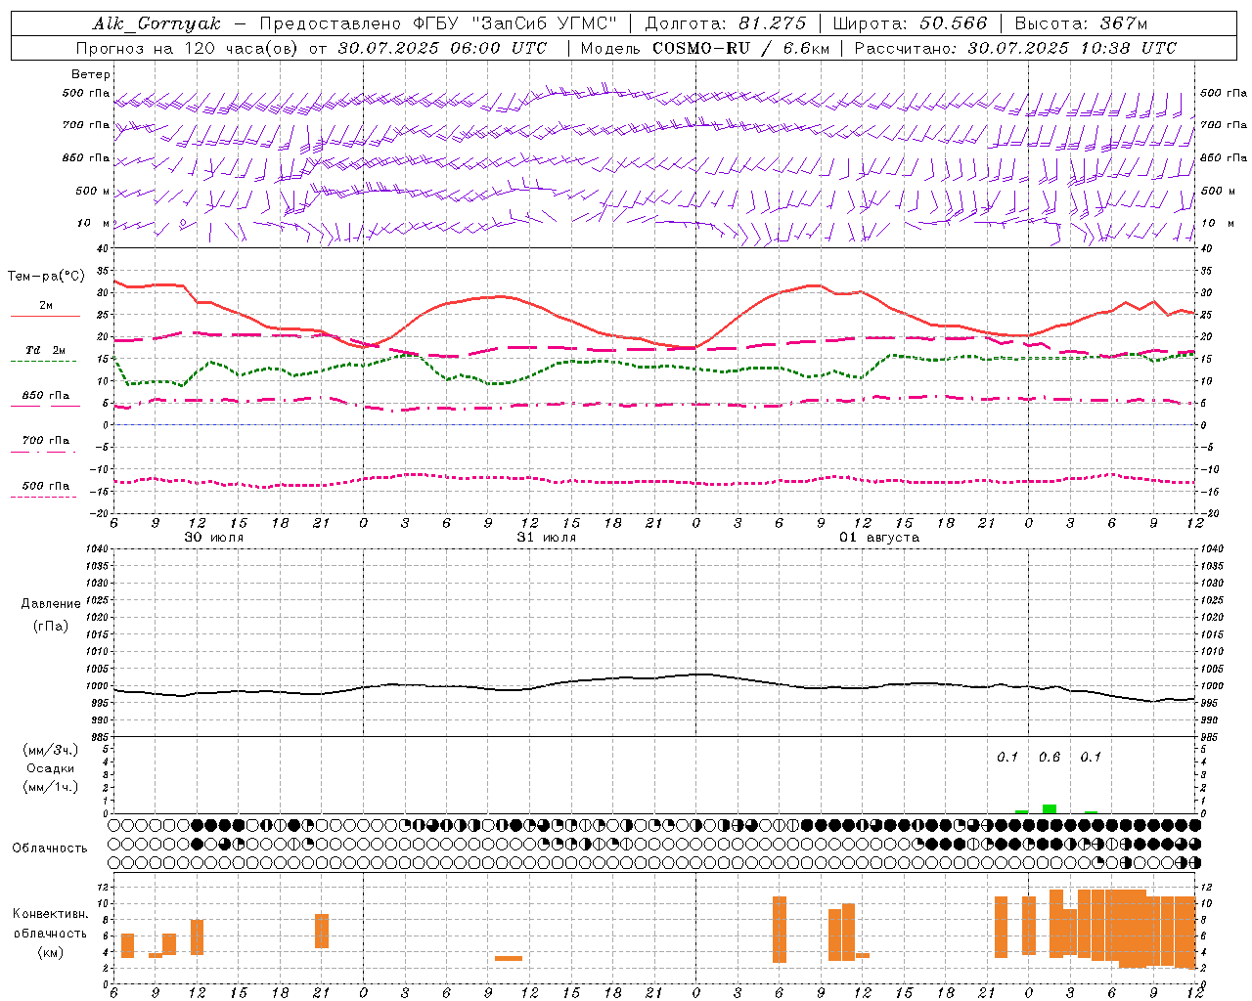The width and height of the screenshot is (1252, 1001).
Task: Click the '(км)' kilometre unit label
Action: (51, 952)
